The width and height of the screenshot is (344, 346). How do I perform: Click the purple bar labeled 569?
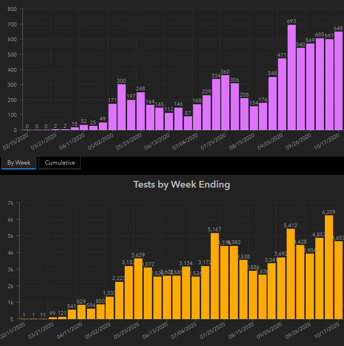[x=310, y=87]
